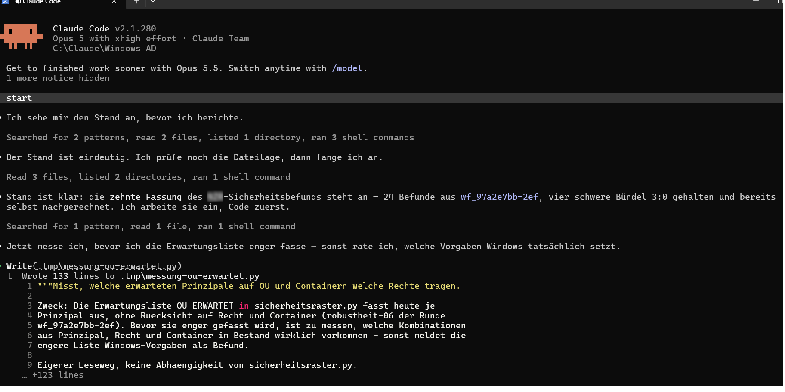Expand 'Searched for 1 pattern, read 1 file' summary
This screenshot has width=785, height=392.
pyautogui.click(x=151, y=226)
